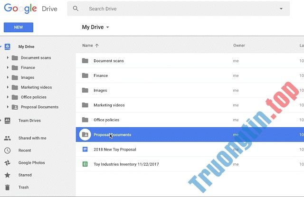This screenshot has height=197, width=304.
Task: Click the Google Photos pinwheel icon
Action: pos(8,163)
